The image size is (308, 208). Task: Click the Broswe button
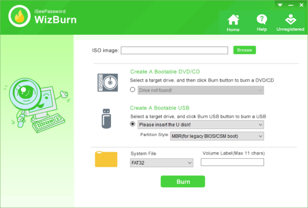pos(244,50)
